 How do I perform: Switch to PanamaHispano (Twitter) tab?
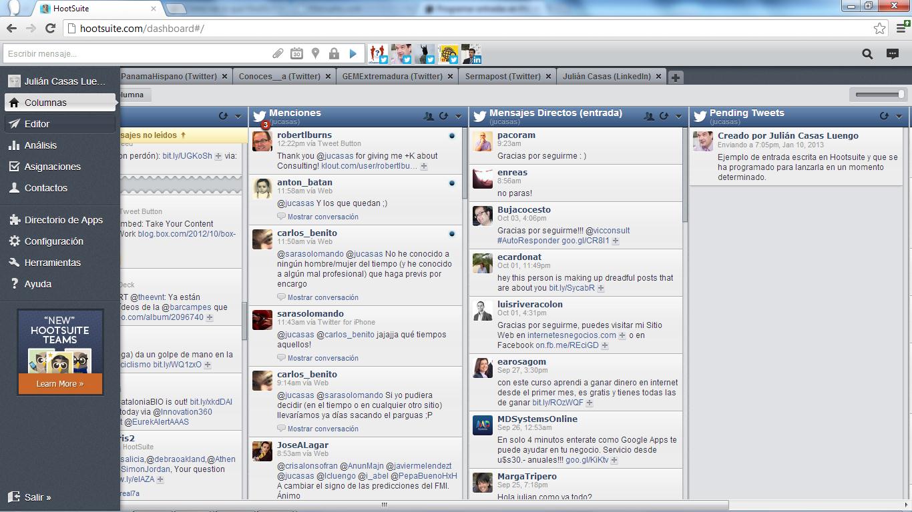click(x=169, y=77)
